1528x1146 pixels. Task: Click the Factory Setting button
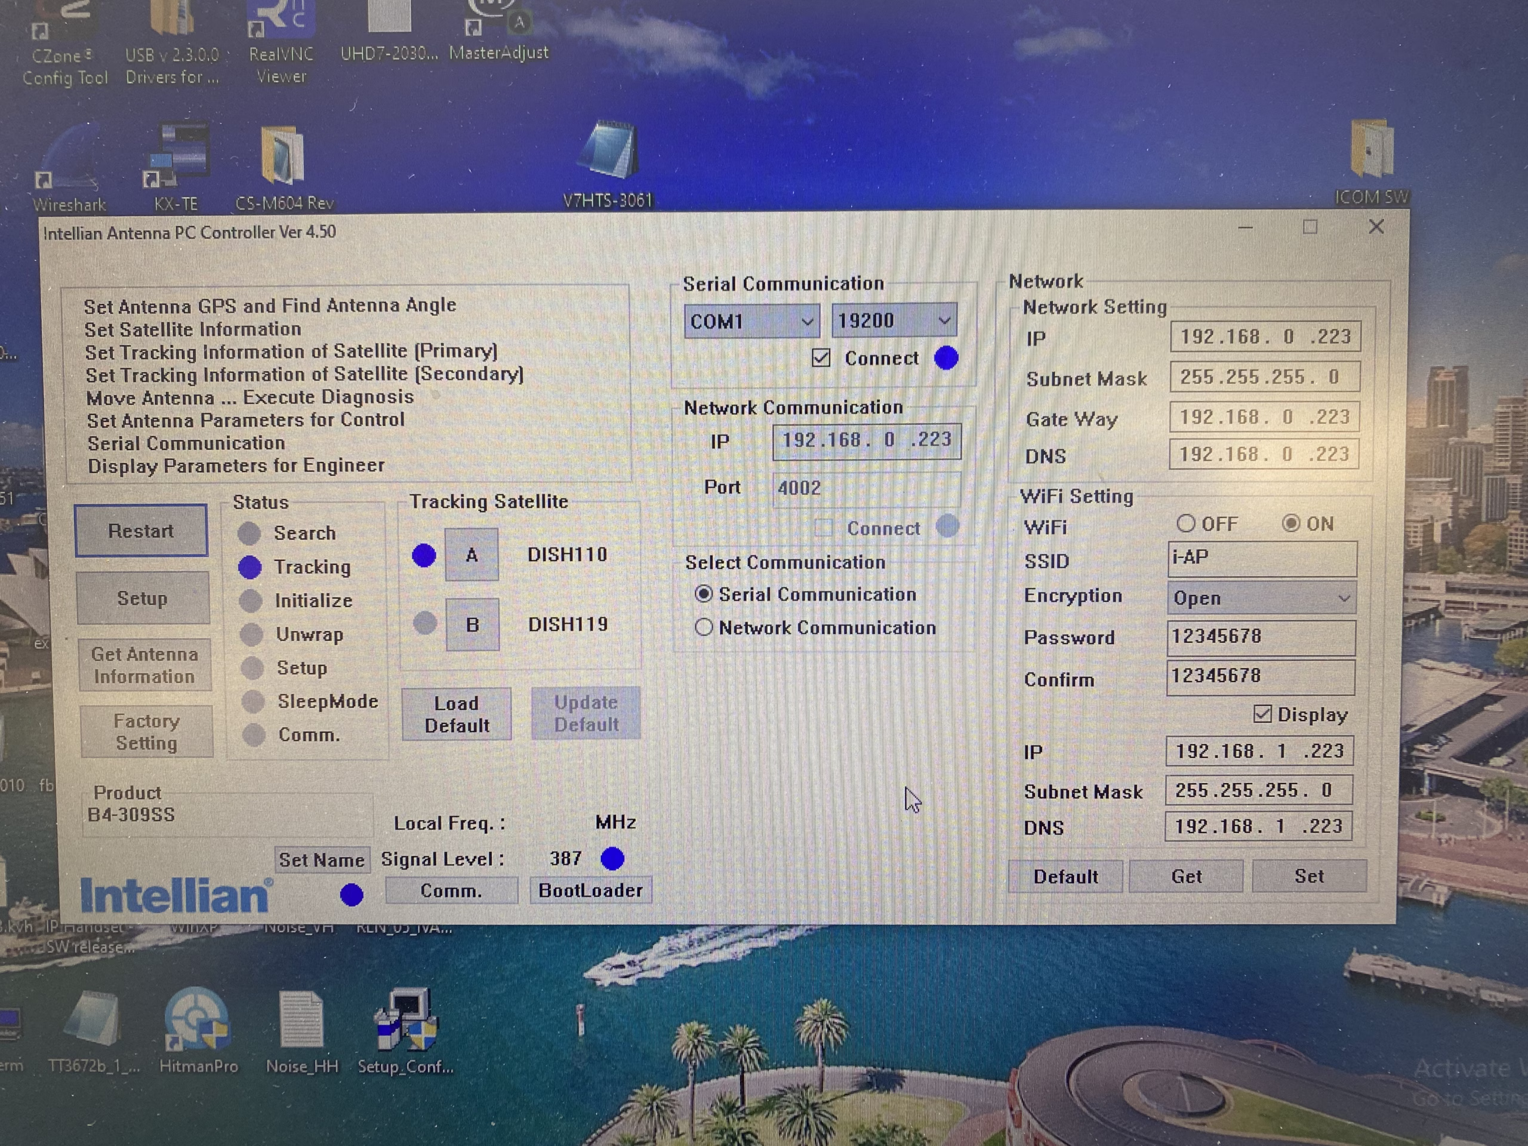[146, 732]
